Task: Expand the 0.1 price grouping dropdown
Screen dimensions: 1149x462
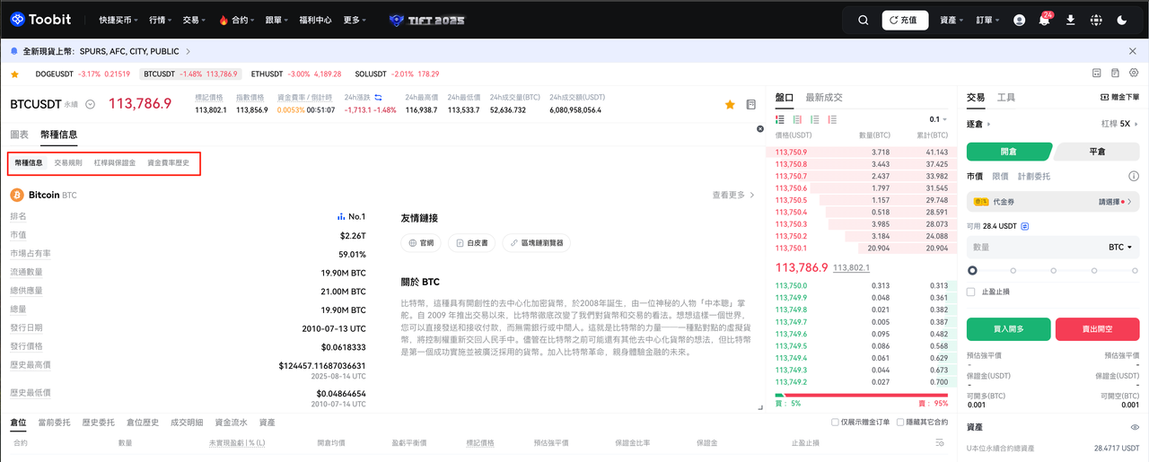Action: point(938,119)
